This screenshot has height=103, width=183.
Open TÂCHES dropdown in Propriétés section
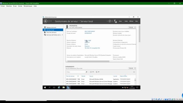(x=132, y=27)
